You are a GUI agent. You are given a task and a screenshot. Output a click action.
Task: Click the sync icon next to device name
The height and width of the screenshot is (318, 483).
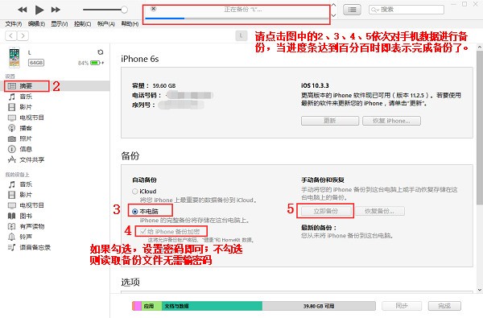tap(100, 52)
